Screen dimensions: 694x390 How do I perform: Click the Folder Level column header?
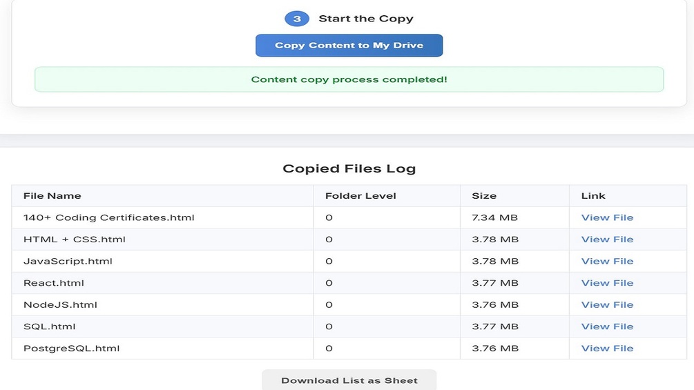[x=360, y=196]
